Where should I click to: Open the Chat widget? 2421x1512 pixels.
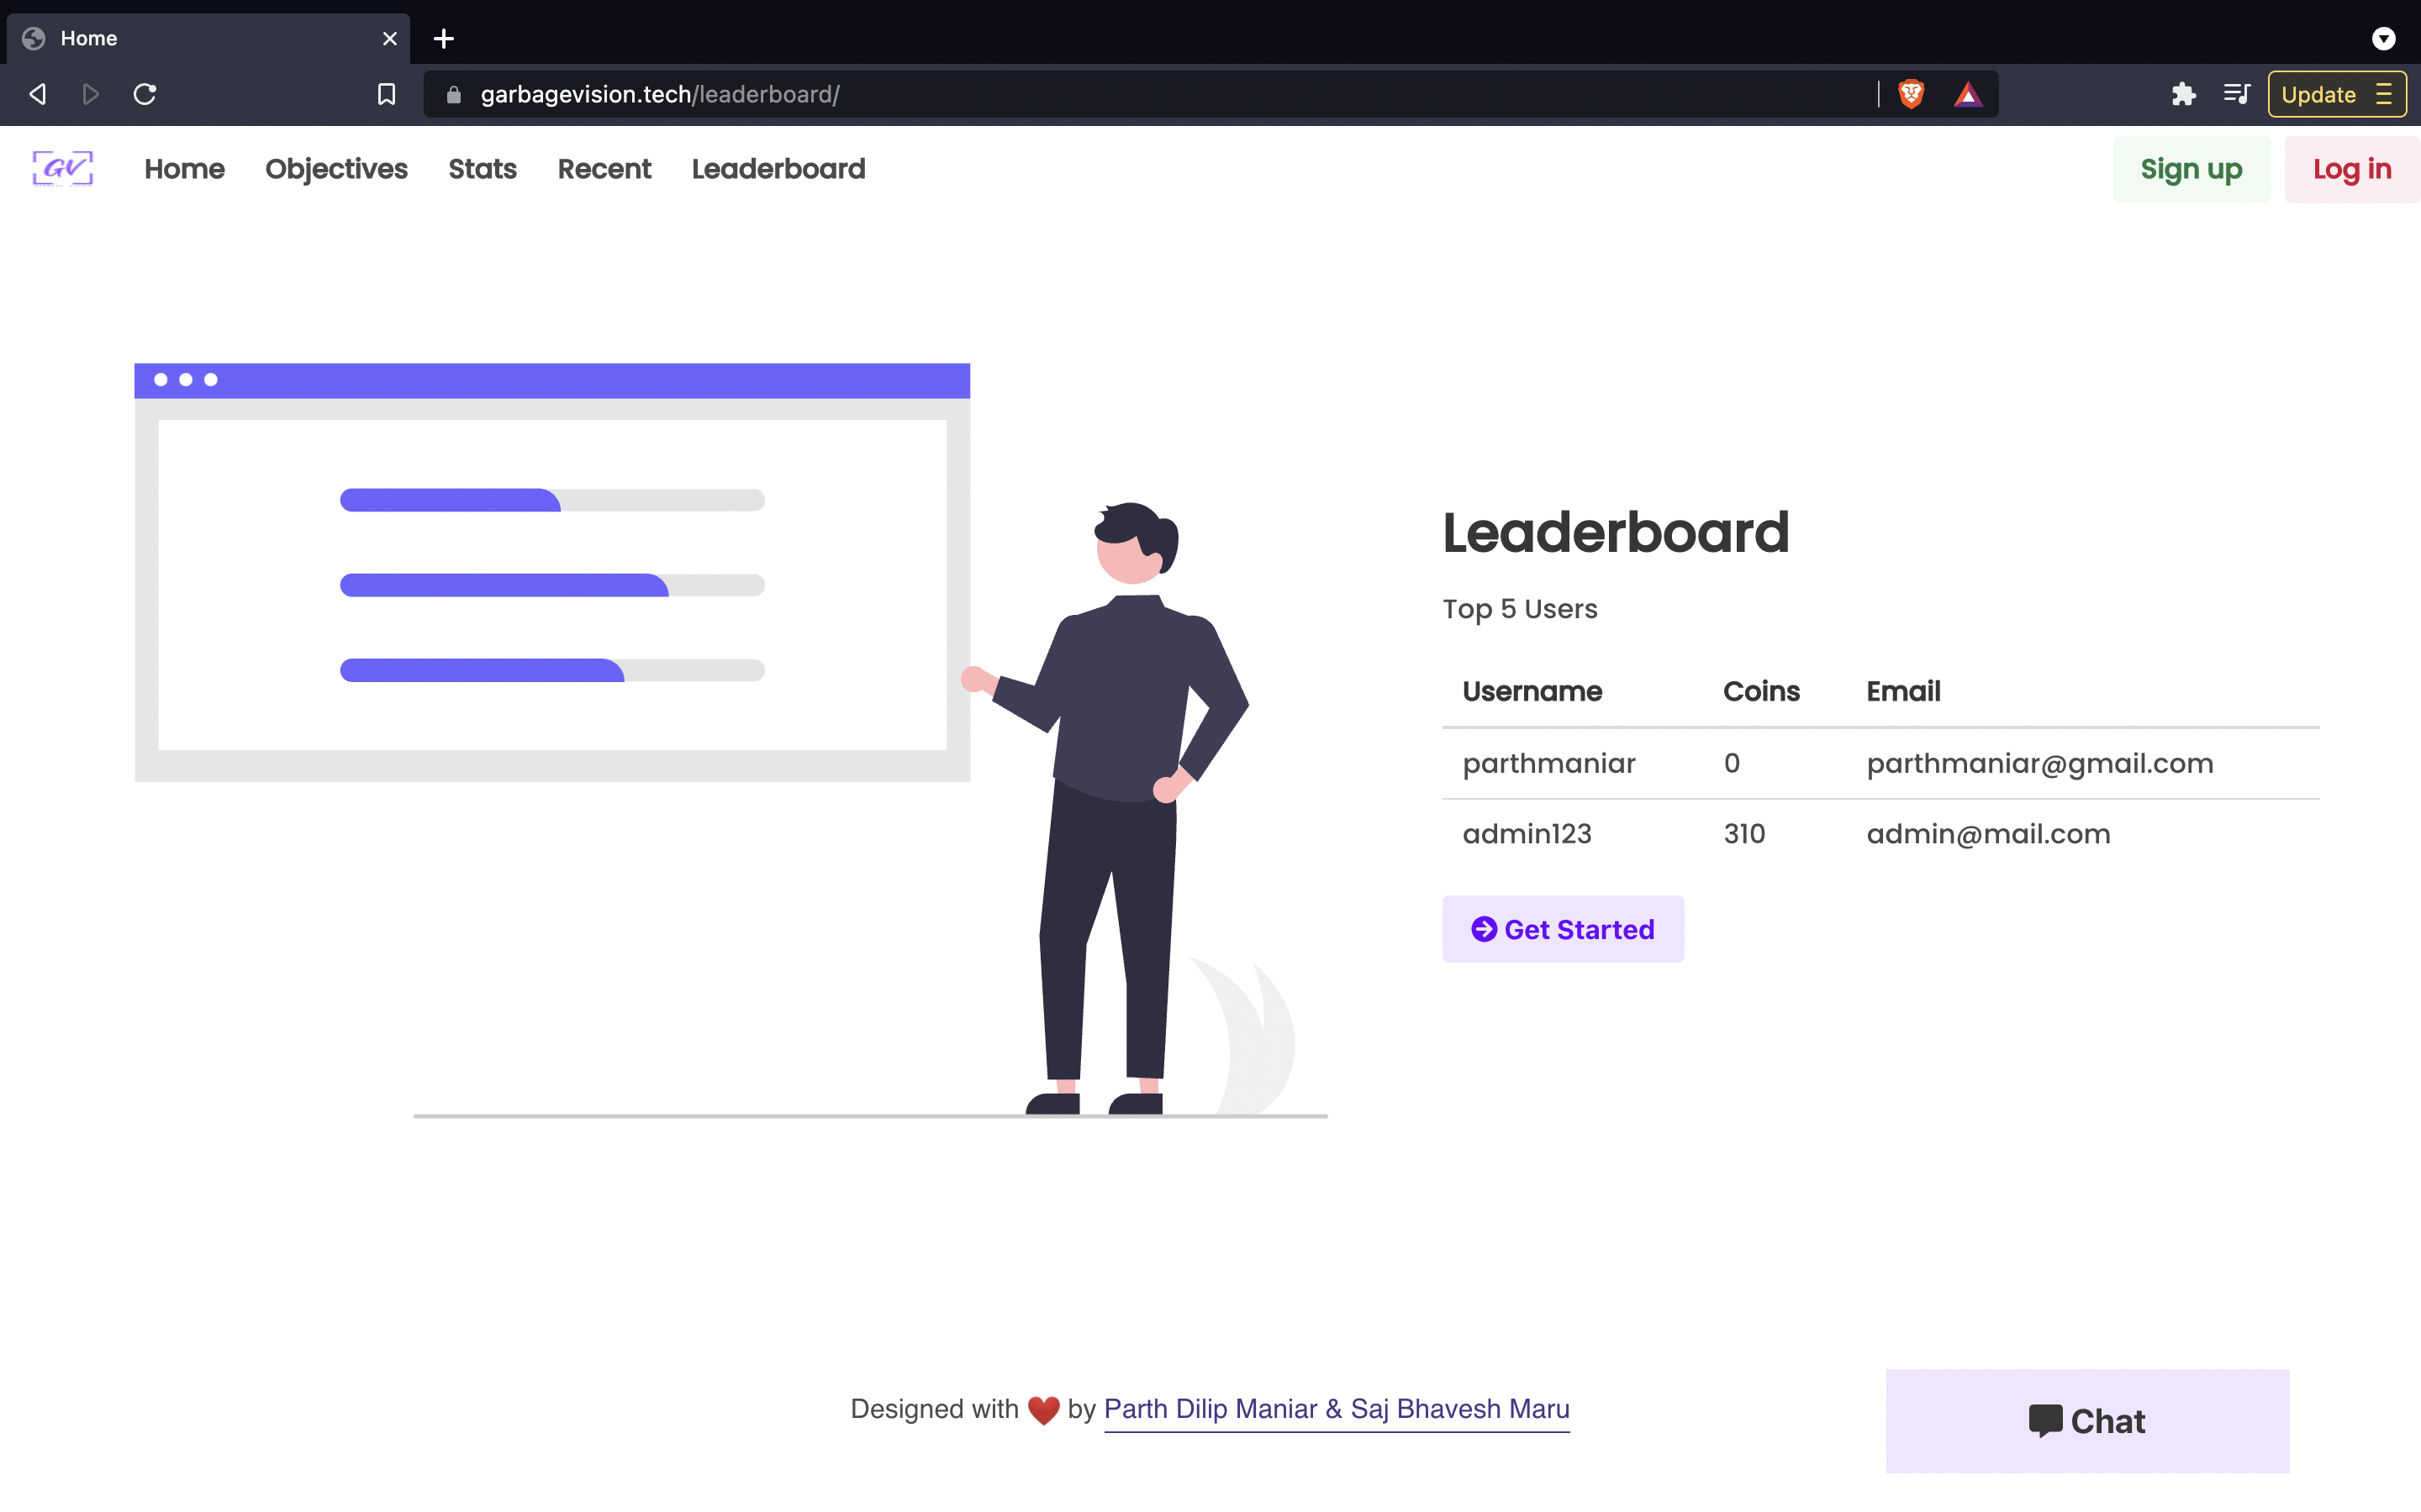(2087, 1420)
